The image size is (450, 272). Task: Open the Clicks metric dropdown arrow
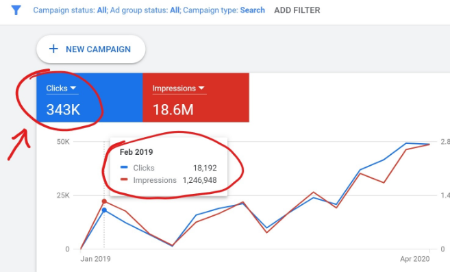73,88
